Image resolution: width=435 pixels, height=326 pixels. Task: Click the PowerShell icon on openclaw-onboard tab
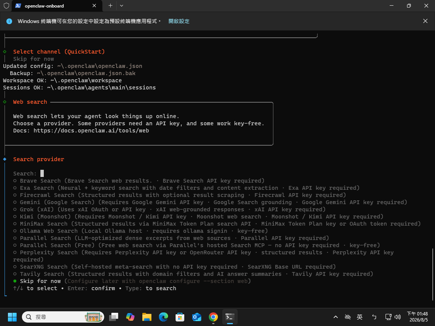coord(18,6)
